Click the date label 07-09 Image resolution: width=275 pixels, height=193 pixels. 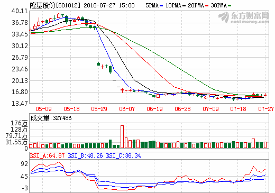[210, 109]
